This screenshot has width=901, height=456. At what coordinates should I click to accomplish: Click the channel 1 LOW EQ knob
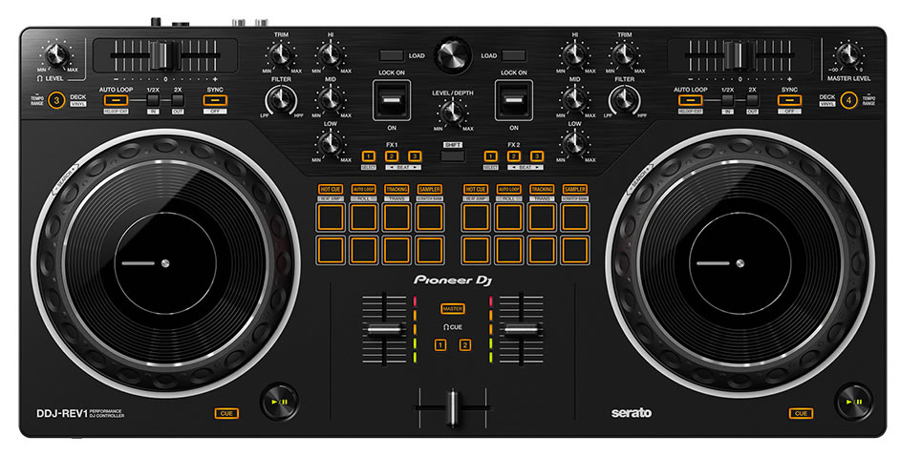click(x=331, y=143)
